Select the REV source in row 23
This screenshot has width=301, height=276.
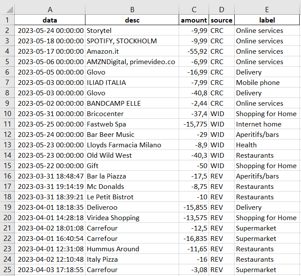point(222,249)
